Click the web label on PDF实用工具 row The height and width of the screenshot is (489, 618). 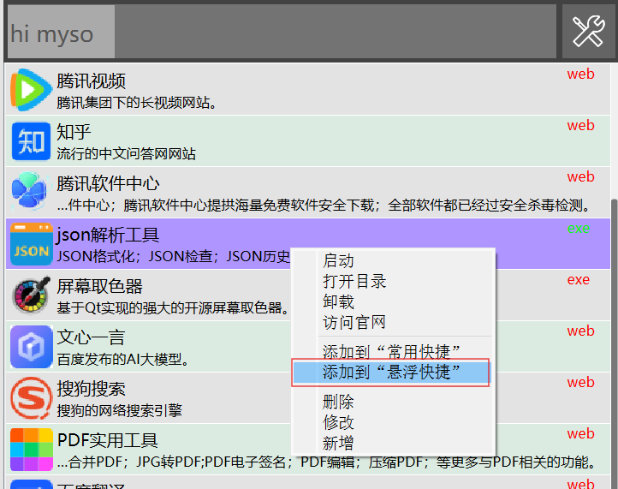click(x=580, y=433)
